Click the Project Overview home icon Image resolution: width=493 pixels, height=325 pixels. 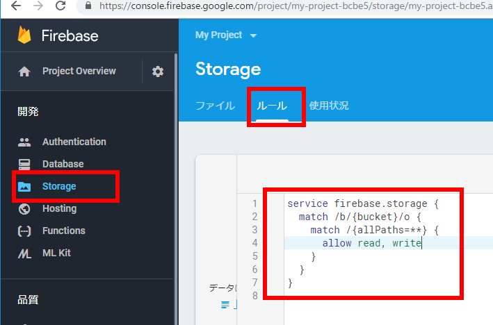(x=24, y=72)
